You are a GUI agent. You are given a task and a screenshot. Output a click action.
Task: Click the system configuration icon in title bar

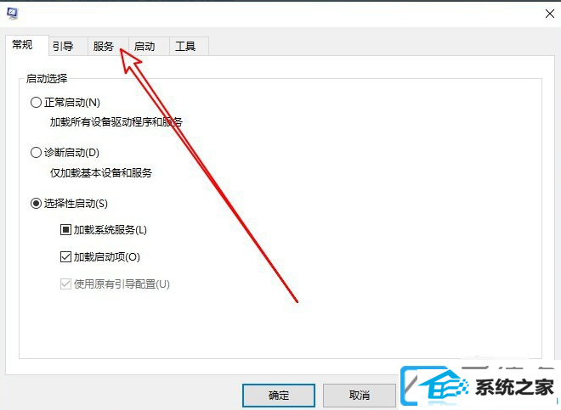tap(13, 14)
